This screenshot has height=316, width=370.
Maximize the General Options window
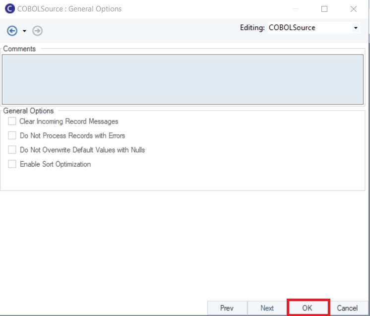324,9
